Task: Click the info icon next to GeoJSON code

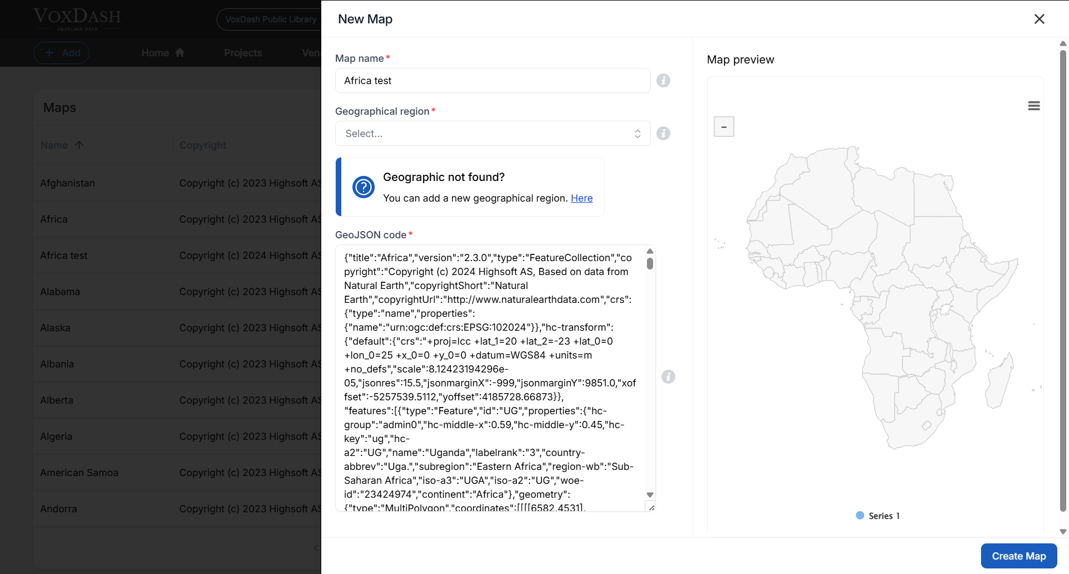Action: pyautogui.click(x=669, y=377)
